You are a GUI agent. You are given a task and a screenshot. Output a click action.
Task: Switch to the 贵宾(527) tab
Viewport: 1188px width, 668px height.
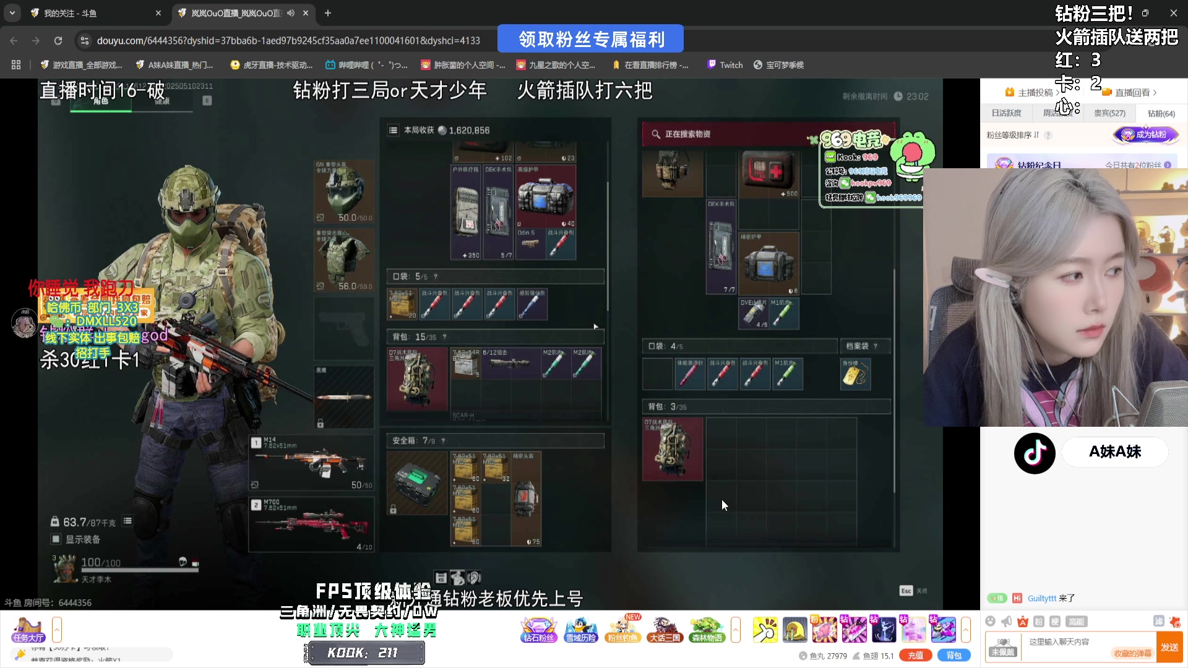click(1109, 113)
